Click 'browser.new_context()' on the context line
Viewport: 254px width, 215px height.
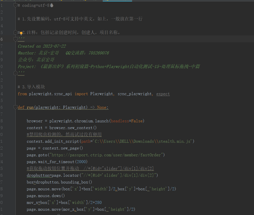pyautogui.click(x=73, y=128)
